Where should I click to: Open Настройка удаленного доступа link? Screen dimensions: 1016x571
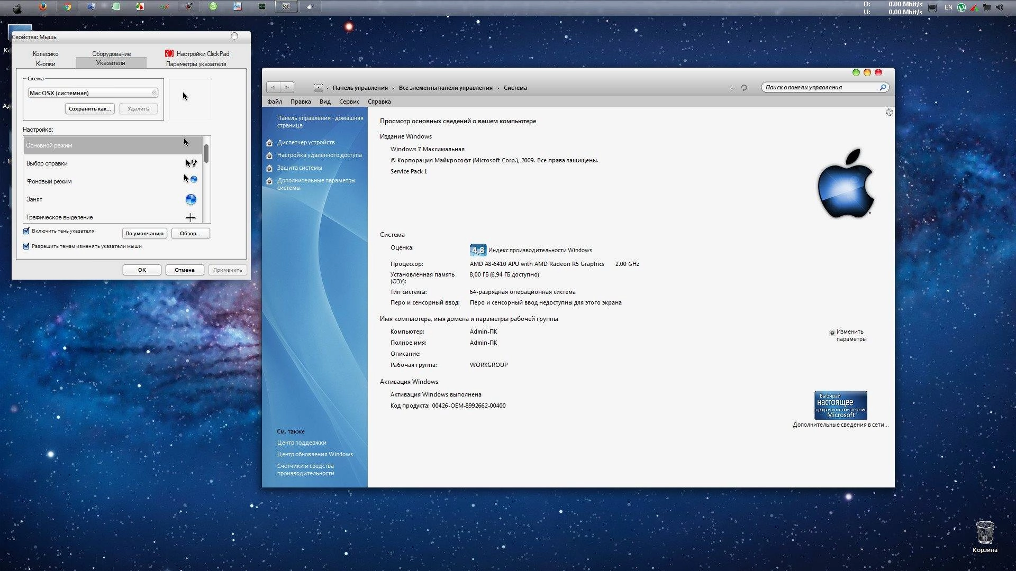320,155
